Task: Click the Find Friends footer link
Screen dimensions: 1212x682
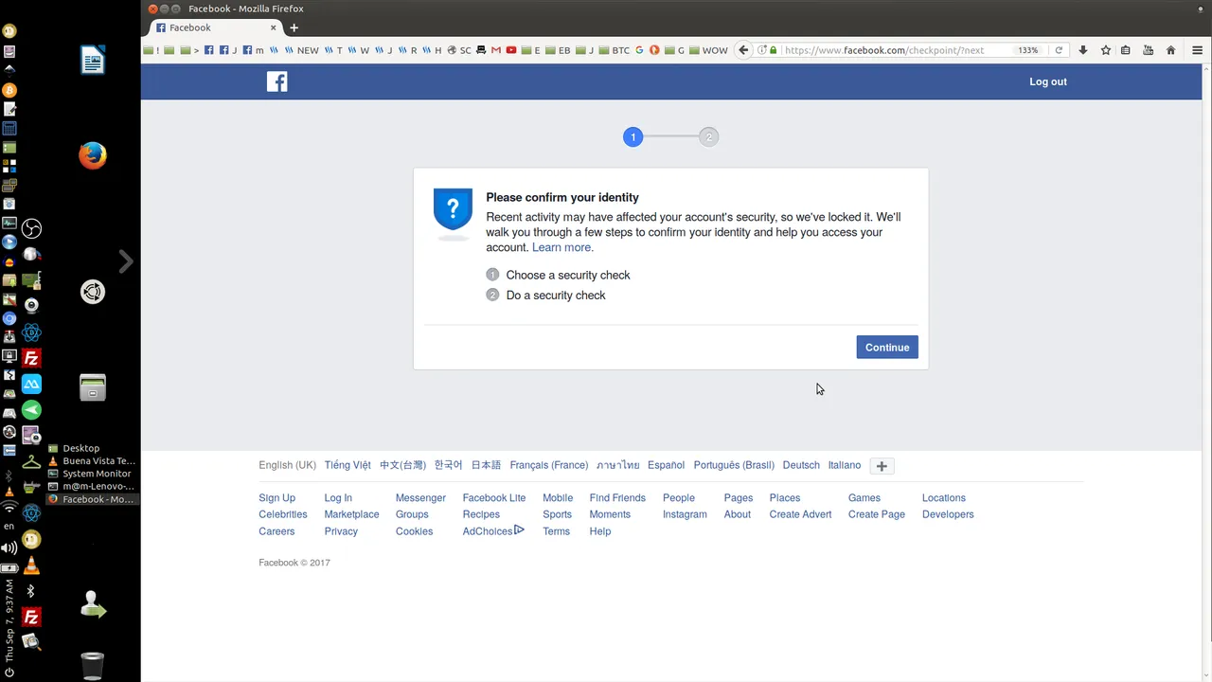Action: click(617, 498)
